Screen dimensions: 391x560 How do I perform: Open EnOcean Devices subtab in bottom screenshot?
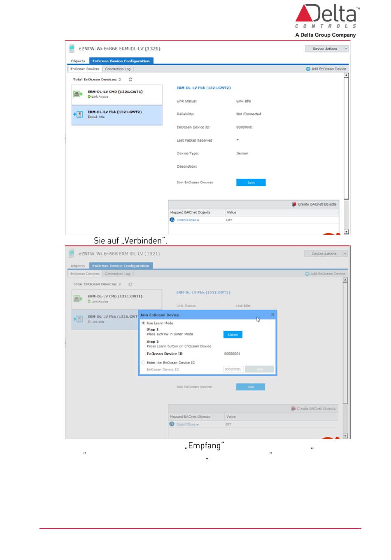(x=84, y=274)
